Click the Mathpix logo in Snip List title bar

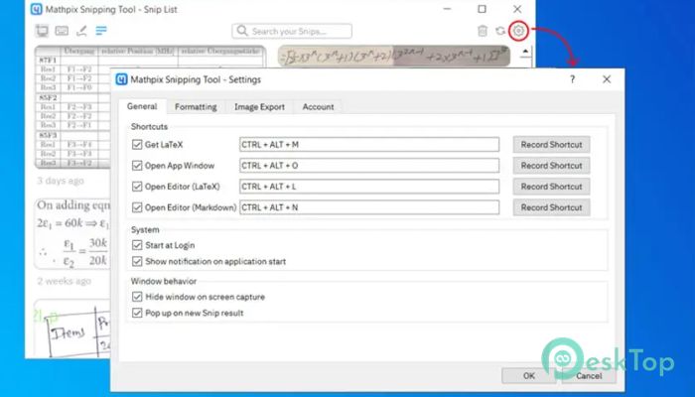pos(37,9)
